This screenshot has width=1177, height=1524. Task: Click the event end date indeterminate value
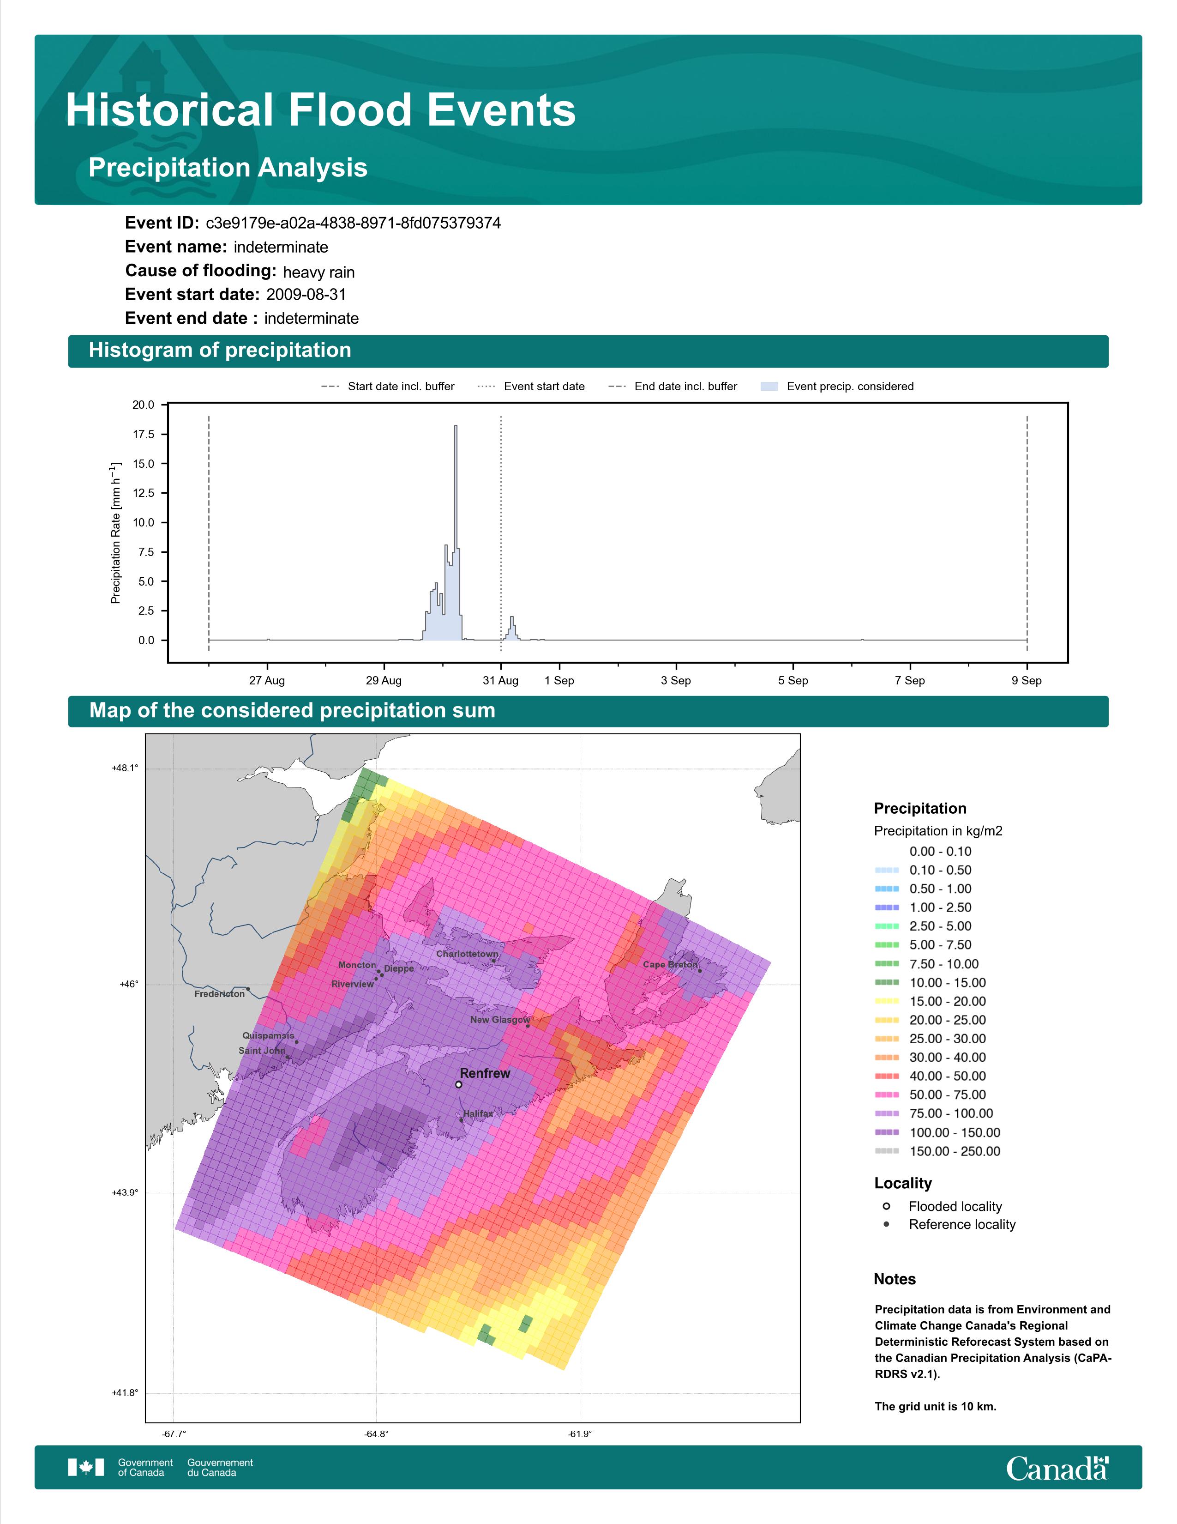312,319
